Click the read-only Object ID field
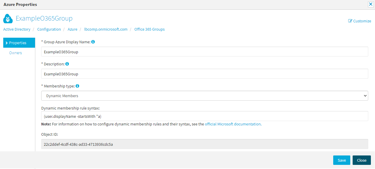 click(205, 144)
